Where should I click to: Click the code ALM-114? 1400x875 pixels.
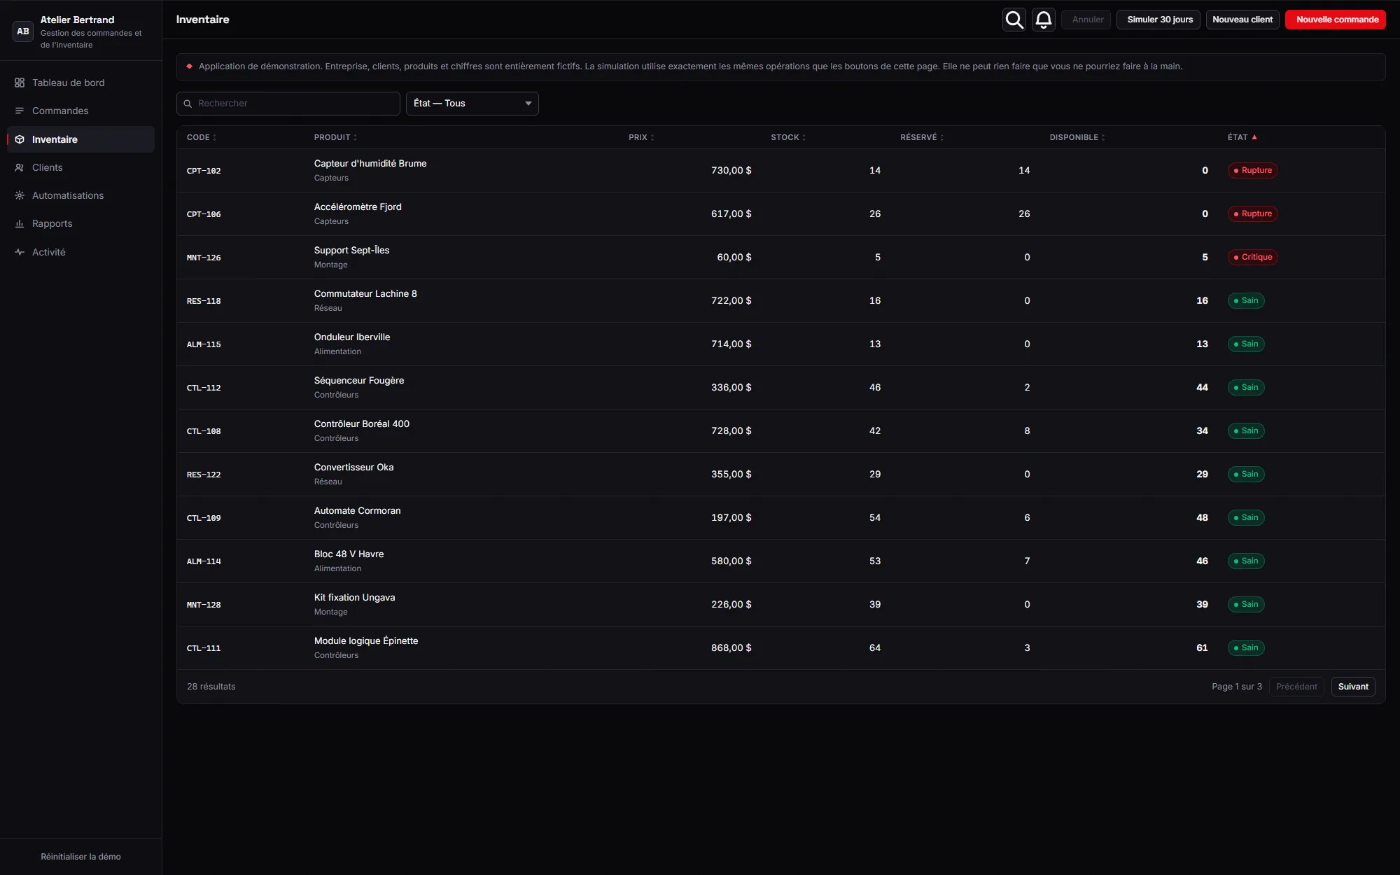pyautogui.click(x=204, y=561)
